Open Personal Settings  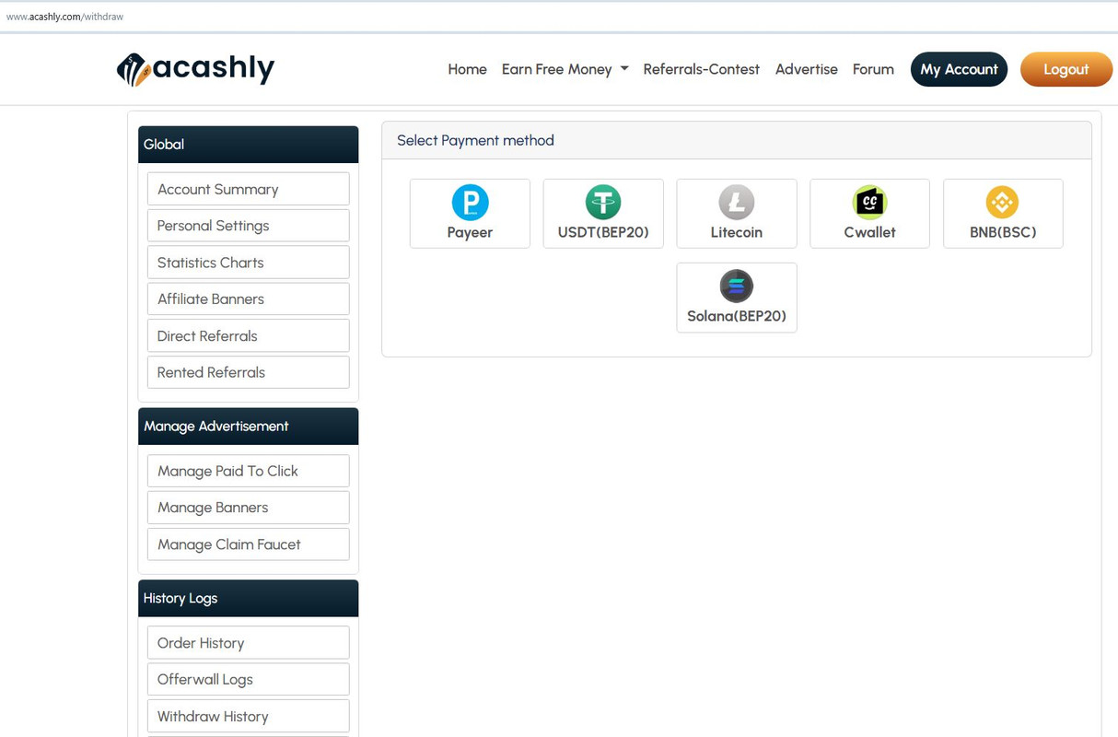[249, 226]
